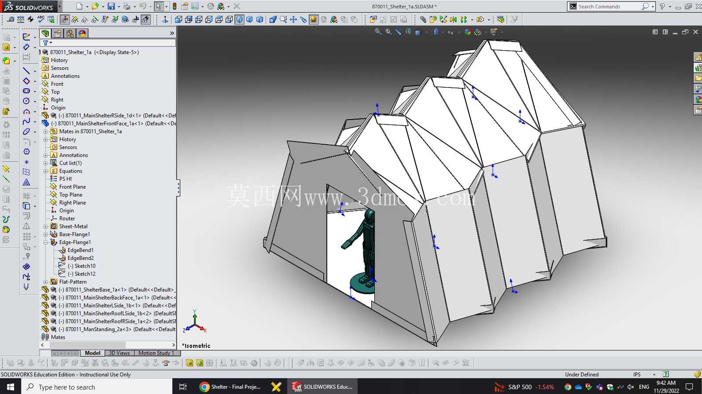Select the 3D Views tab
702x394 pixels.
[119, 353]
